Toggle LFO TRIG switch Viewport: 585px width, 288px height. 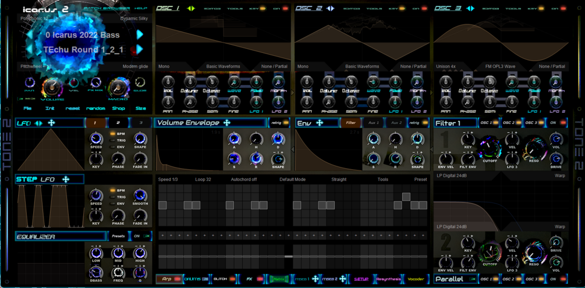pyautogui.click(x=112, y=140)
